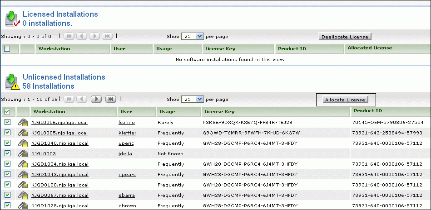Tick select-all checkbox in Licensed Installations table

(x=7, y=49)
